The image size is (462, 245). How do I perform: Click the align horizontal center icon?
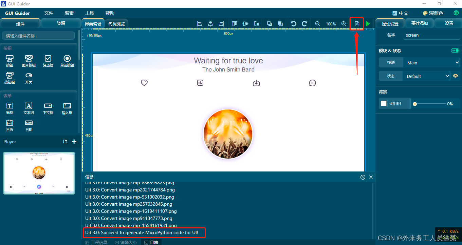coord(210,24)
